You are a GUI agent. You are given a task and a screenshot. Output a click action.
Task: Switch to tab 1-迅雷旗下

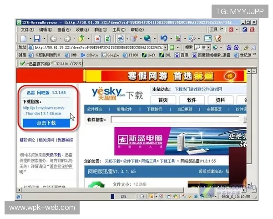[35, 63]
